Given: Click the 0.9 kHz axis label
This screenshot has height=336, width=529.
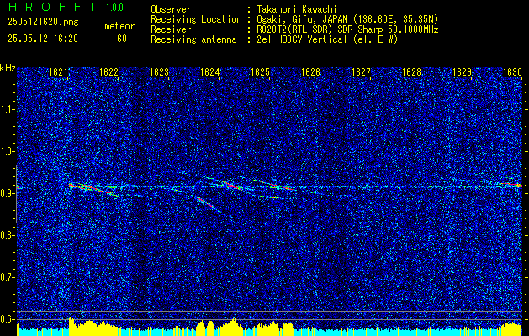Looking at the screenshot, I should 7,193.
